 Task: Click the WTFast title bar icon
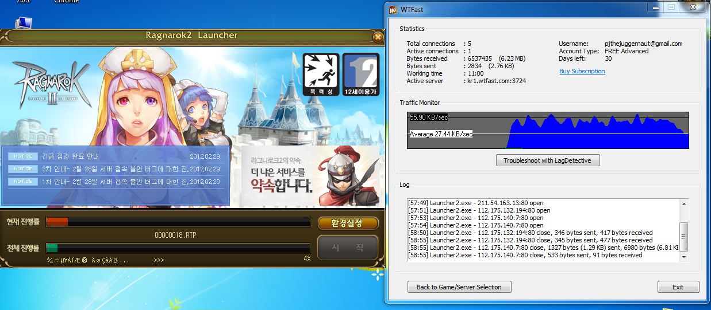[x=394, y=10]
